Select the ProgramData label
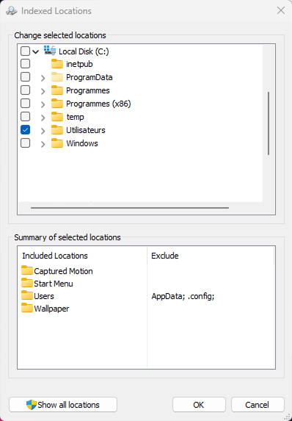Screen dimensions: 292x421 coord(90,77)
